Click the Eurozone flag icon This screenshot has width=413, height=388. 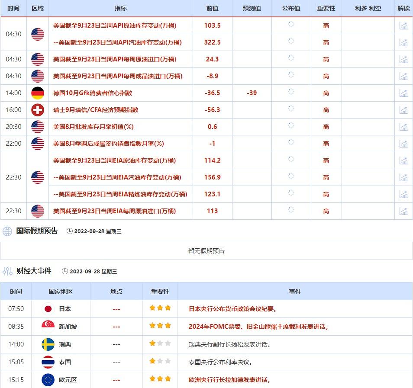coord(48,380)
